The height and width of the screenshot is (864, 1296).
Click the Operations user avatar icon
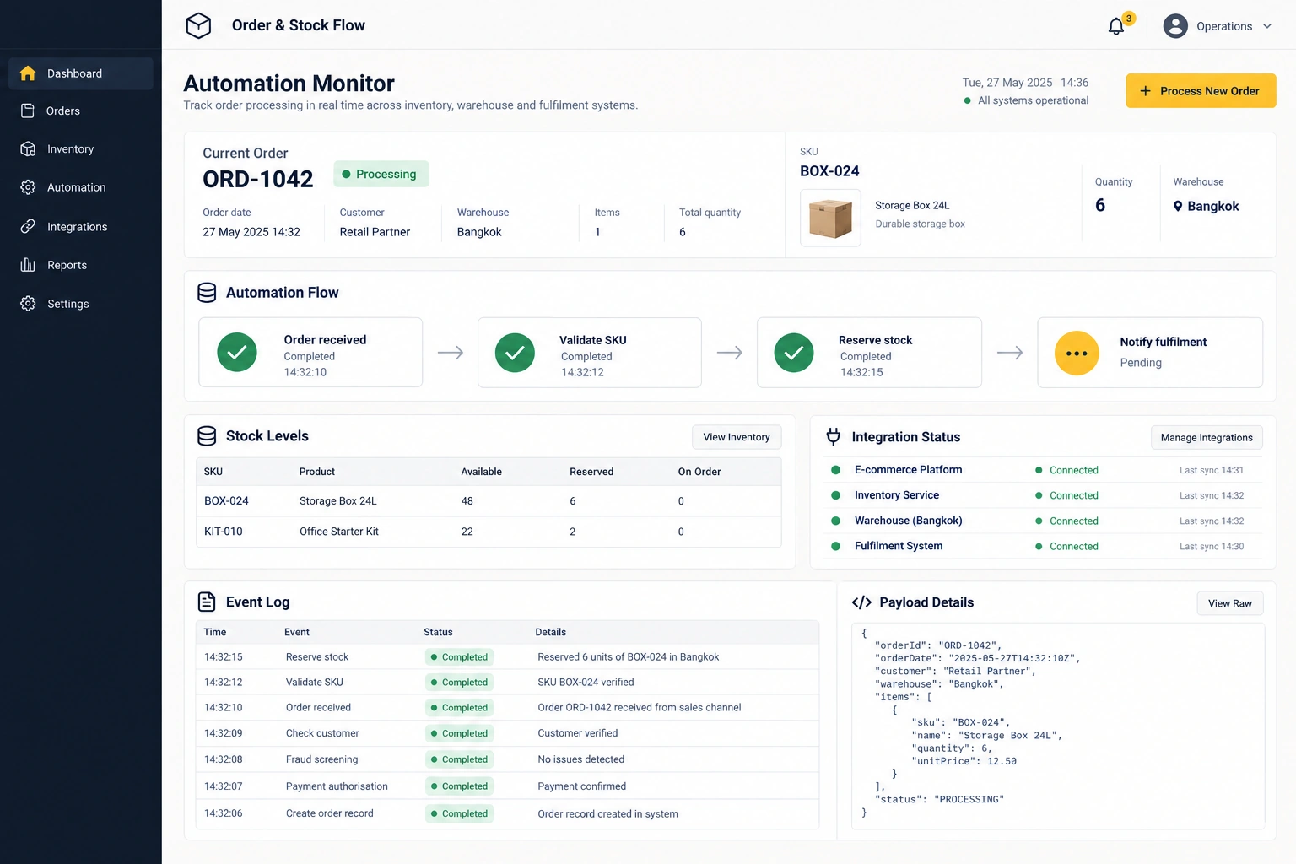(x=1175, y=26)
